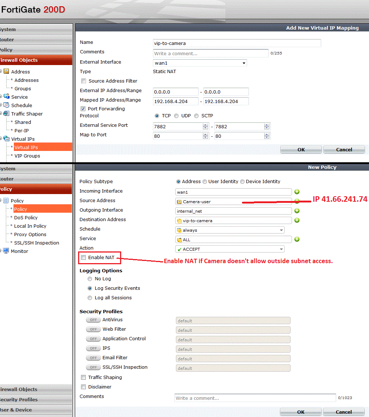369x417 pixels.
Task: Click the ALL service icon
Action: [x=179, y=240]
